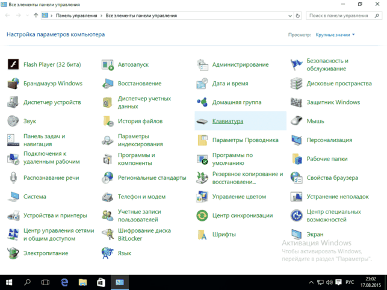Open the Управление цветом link
The height and width of the screenshot is (290, 387).
click(x=239, y=197)
